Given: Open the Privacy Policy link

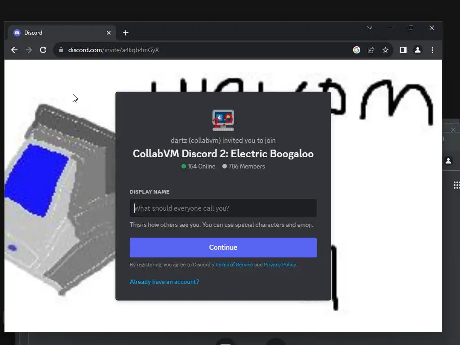Looking at the screenshot, I should tap(279, 265).
